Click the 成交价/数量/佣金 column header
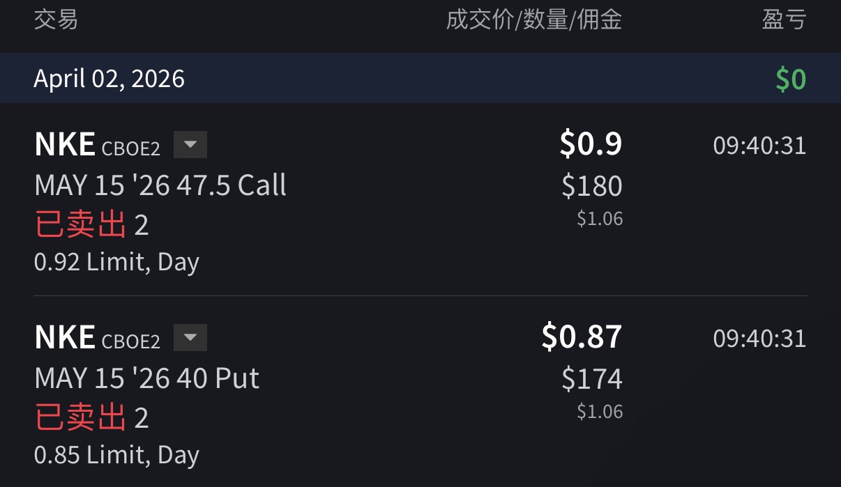841x487 pixels. (533, 20)
